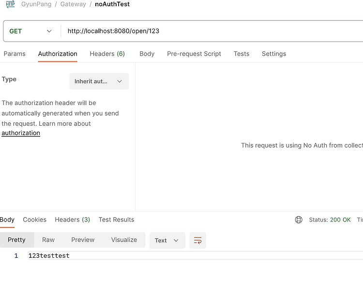Go to the Tests tab
This screenshot has height=281, width=363.
(x=242, y=54)
